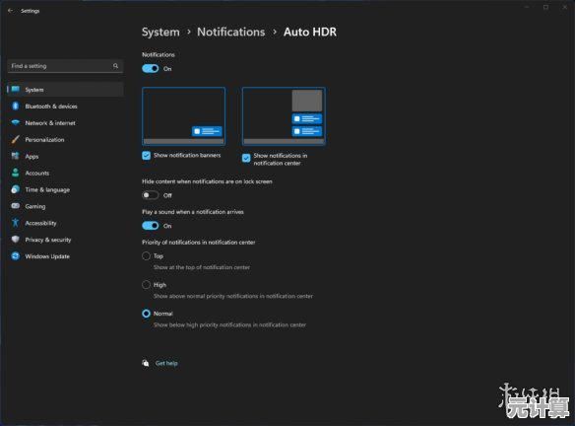Select the Top priority radio option
The width and height of the screenshot is (575, 426).
pyautogui.click(x=147, y=256)
